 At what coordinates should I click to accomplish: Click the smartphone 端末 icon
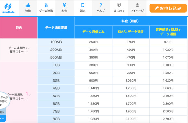point(83,5)
